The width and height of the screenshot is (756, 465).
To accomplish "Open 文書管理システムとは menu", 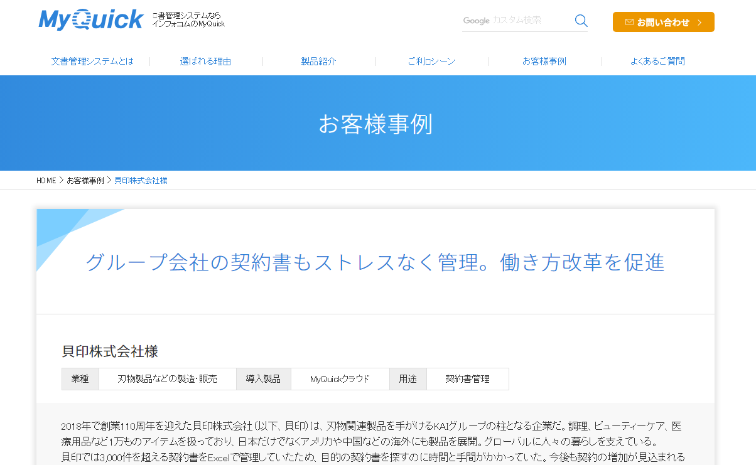I will [x=92, y=61].
